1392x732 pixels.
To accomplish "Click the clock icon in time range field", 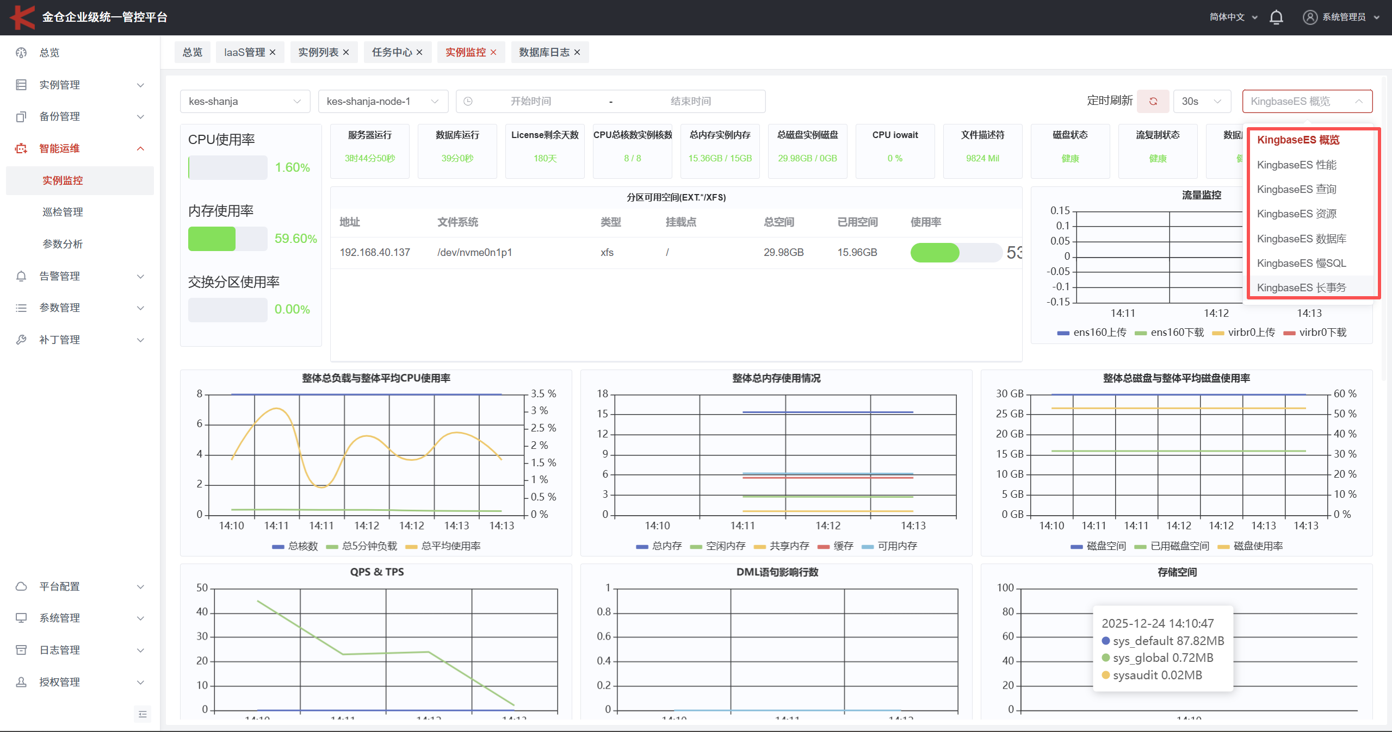I will (x=468, y=102).
